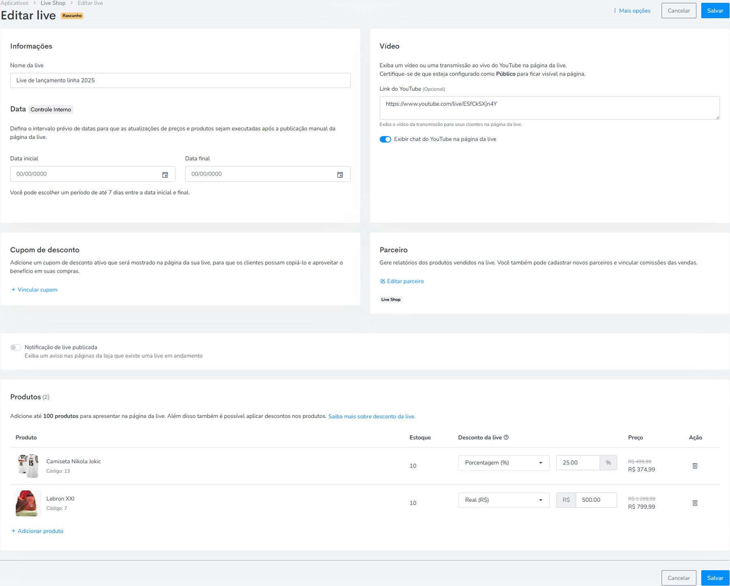Toggle Exibir chat do YouTube switch

pyautogui.click(x=385, y=139)
